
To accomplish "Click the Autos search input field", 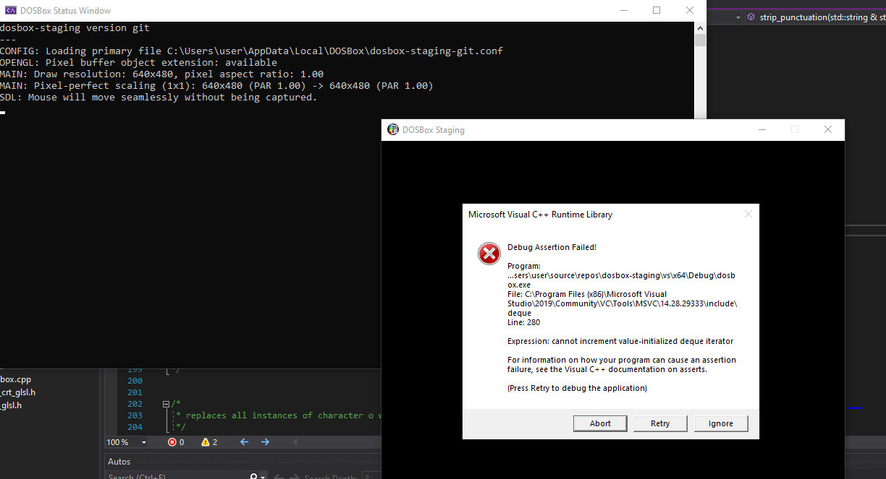I will 177,477.
